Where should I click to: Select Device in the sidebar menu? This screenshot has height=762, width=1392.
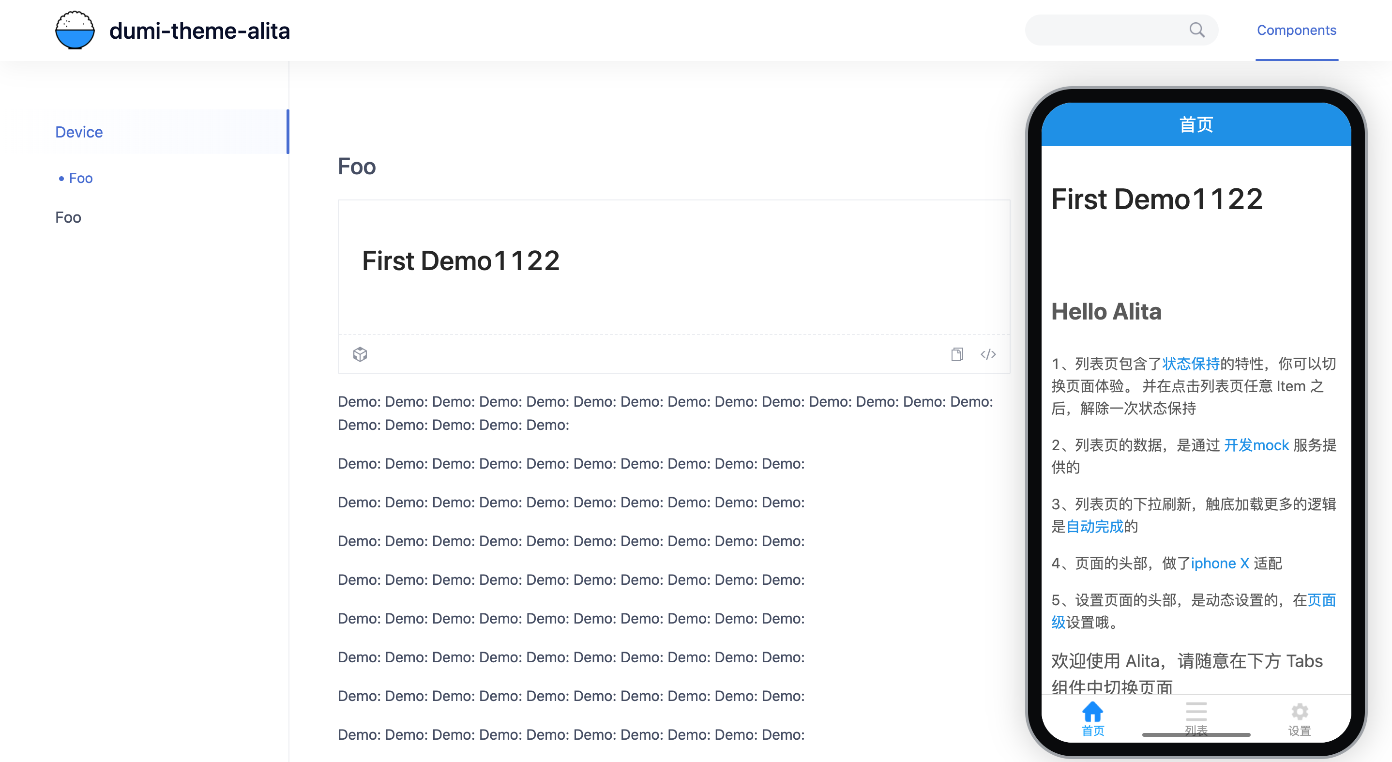pos(79,132)
